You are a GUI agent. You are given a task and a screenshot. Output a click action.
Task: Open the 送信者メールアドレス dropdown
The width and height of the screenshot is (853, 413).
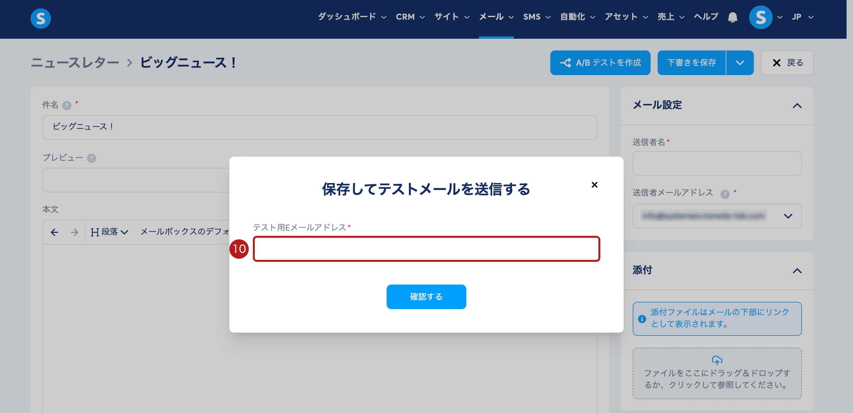(717, 216)
